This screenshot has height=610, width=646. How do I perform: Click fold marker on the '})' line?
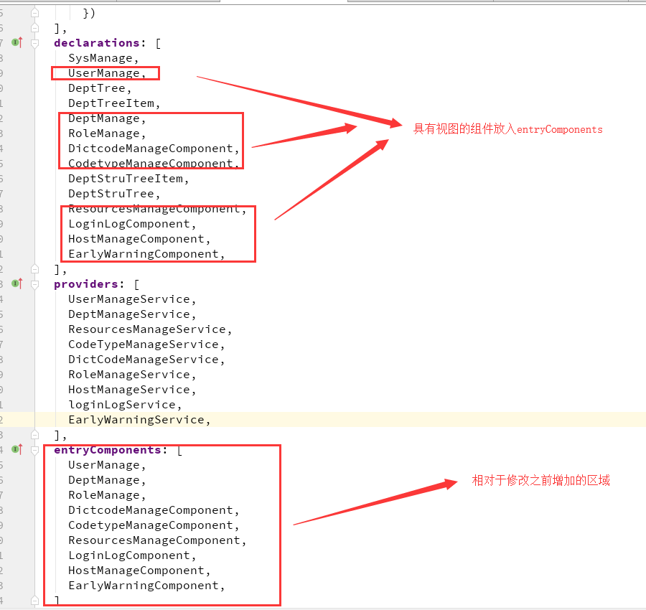(x=34, y=13)
